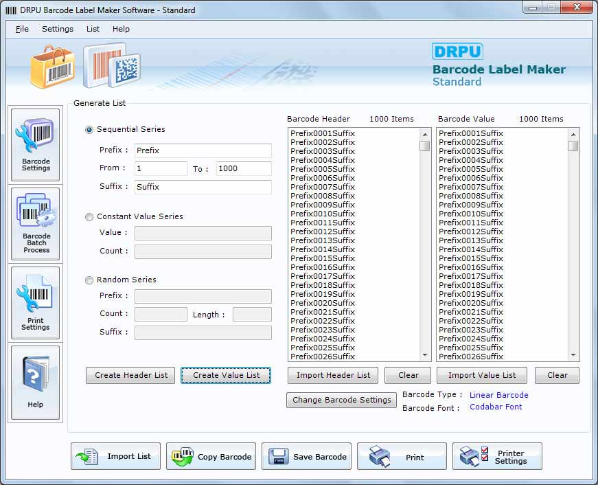Click the Import List button
This screenshot has height=485, width=598.
115,456
